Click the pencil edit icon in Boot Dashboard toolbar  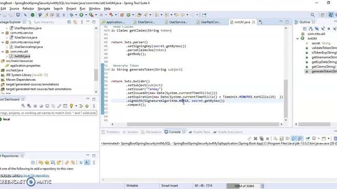[x=59, y=106]
